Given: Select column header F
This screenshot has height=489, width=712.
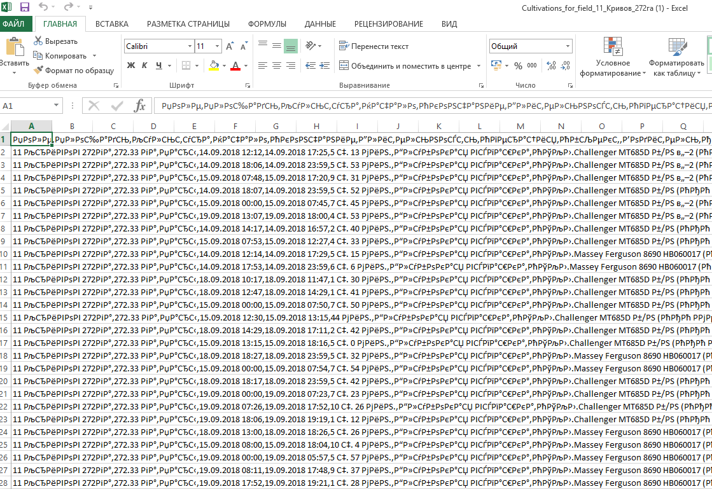Looking at the screenshot, I should point(235,126).
